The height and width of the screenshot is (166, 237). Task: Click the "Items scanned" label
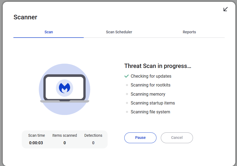pyautogui.click(x=64, y=135)
